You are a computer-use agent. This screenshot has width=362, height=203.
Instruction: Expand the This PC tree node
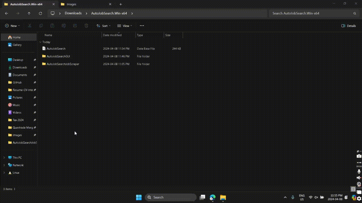[4, 158]
